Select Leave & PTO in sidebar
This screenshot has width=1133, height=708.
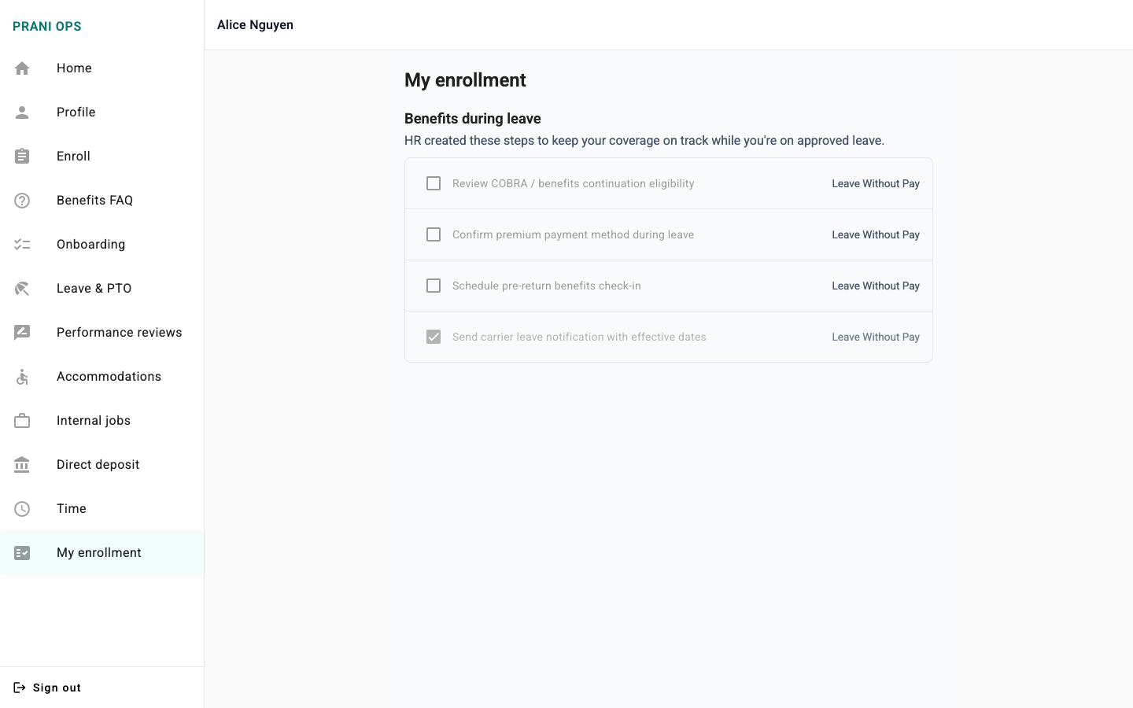coord(102,289)
